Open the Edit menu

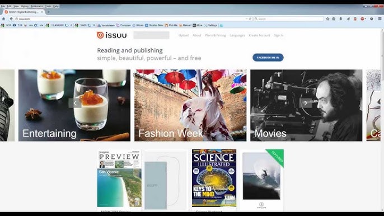(10, 6)
